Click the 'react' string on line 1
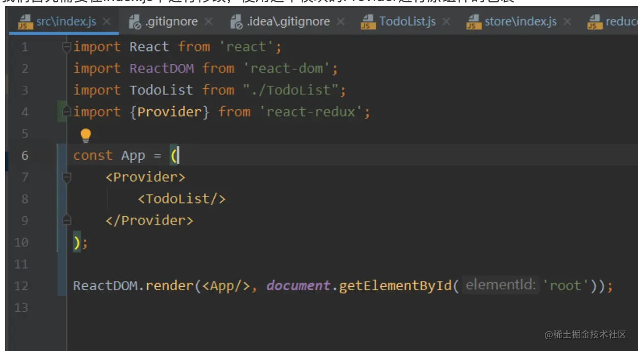The width and height of the screenshot is (638, 351). [x=246, y=47]
